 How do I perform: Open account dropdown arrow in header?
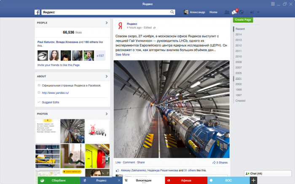click(x=258, y=12)
